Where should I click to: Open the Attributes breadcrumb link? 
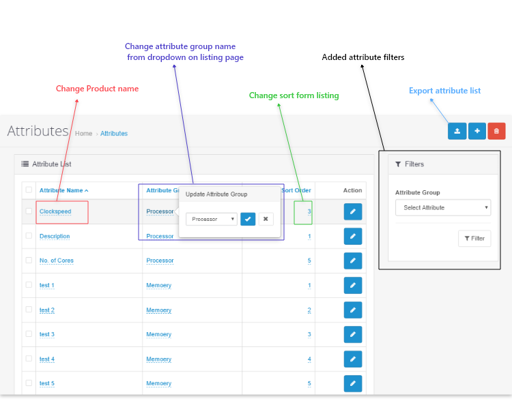113,134
